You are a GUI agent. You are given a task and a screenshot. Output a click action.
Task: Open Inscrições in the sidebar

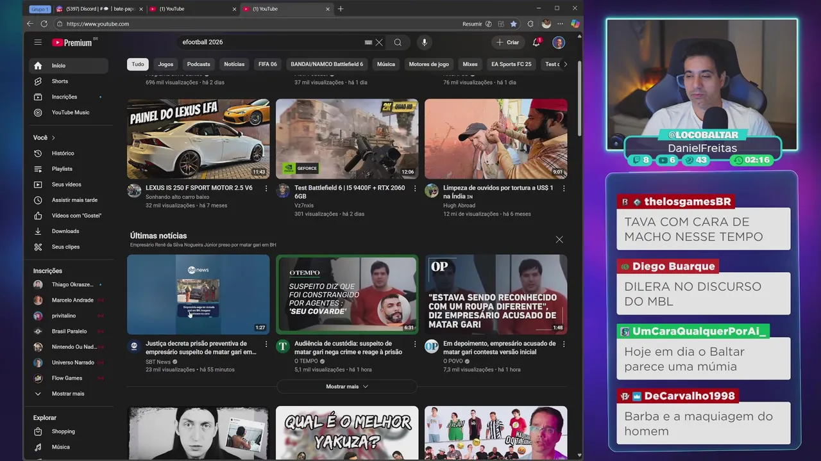(69, 97)
